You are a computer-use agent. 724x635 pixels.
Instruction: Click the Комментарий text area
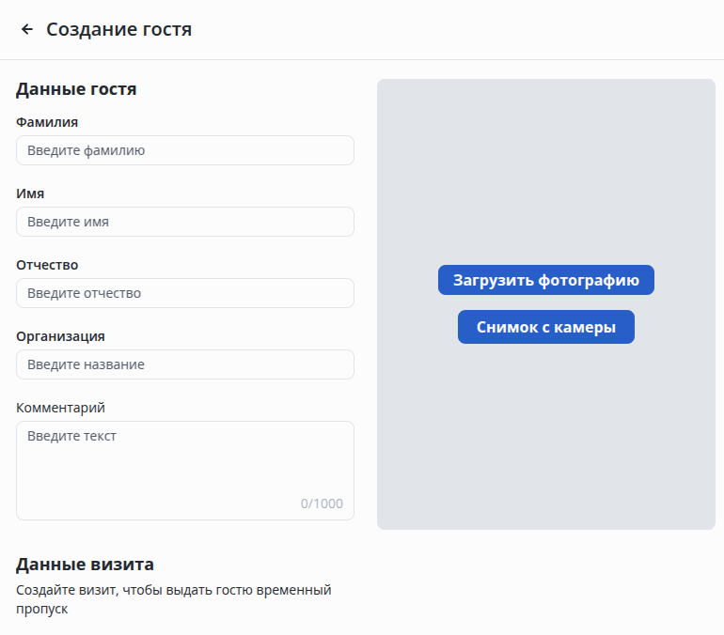click(x=185, y=471)
